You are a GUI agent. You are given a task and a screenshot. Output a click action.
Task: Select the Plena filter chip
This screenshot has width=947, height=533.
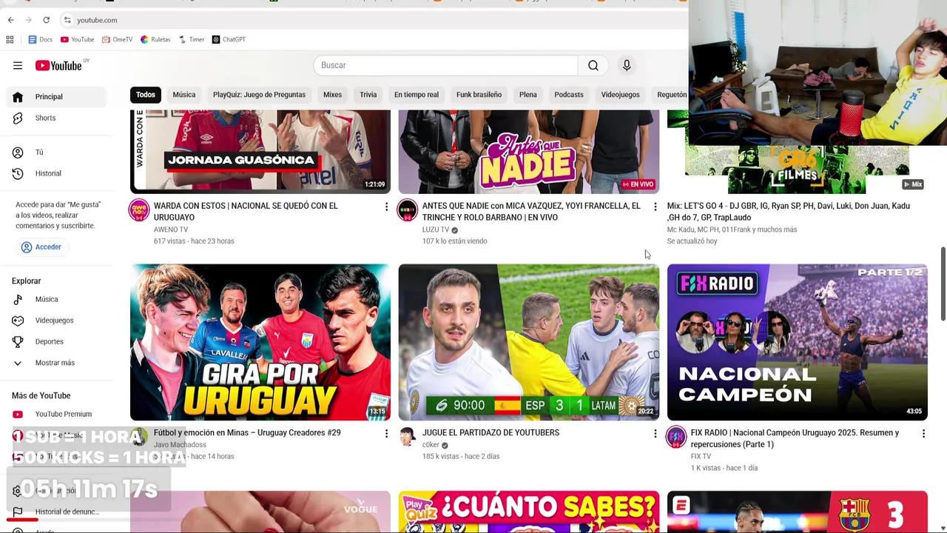point(528,95)
